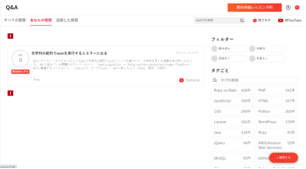The image size is (306, 169).
Task: Focus the タグを検索 tag search field
Action: click(254, 80)
